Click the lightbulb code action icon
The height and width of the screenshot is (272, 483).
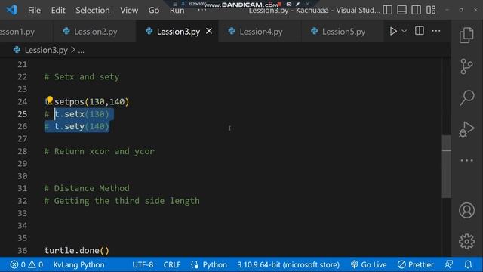tap(50, 100)
